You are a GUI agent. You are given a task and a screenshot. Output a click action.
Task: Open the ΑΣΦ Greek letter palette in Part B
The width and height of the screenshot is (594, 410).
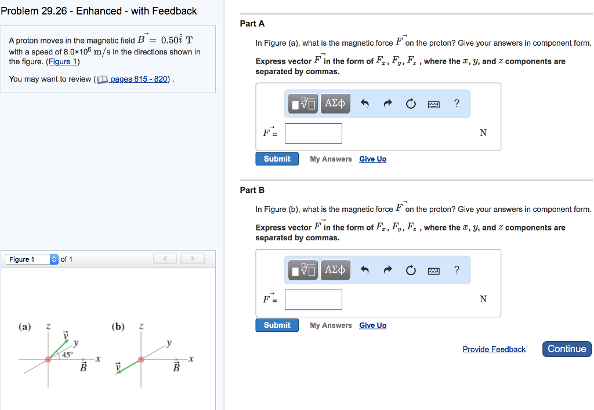point(335,270)
